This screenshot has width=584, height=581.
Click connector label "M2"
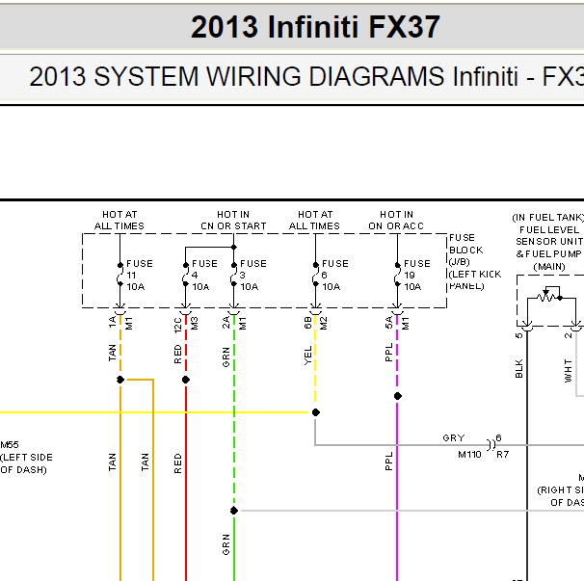[x=323, y=324]
